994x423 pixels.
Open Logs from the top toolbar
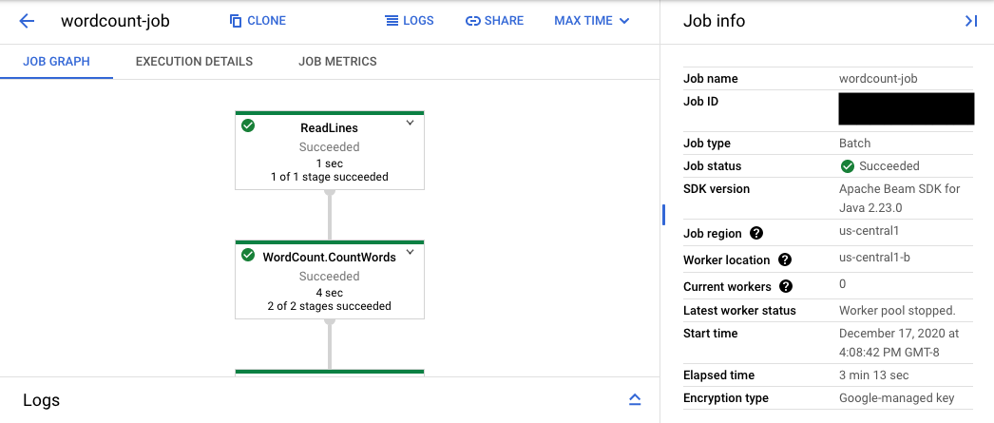tap(410, 21)
